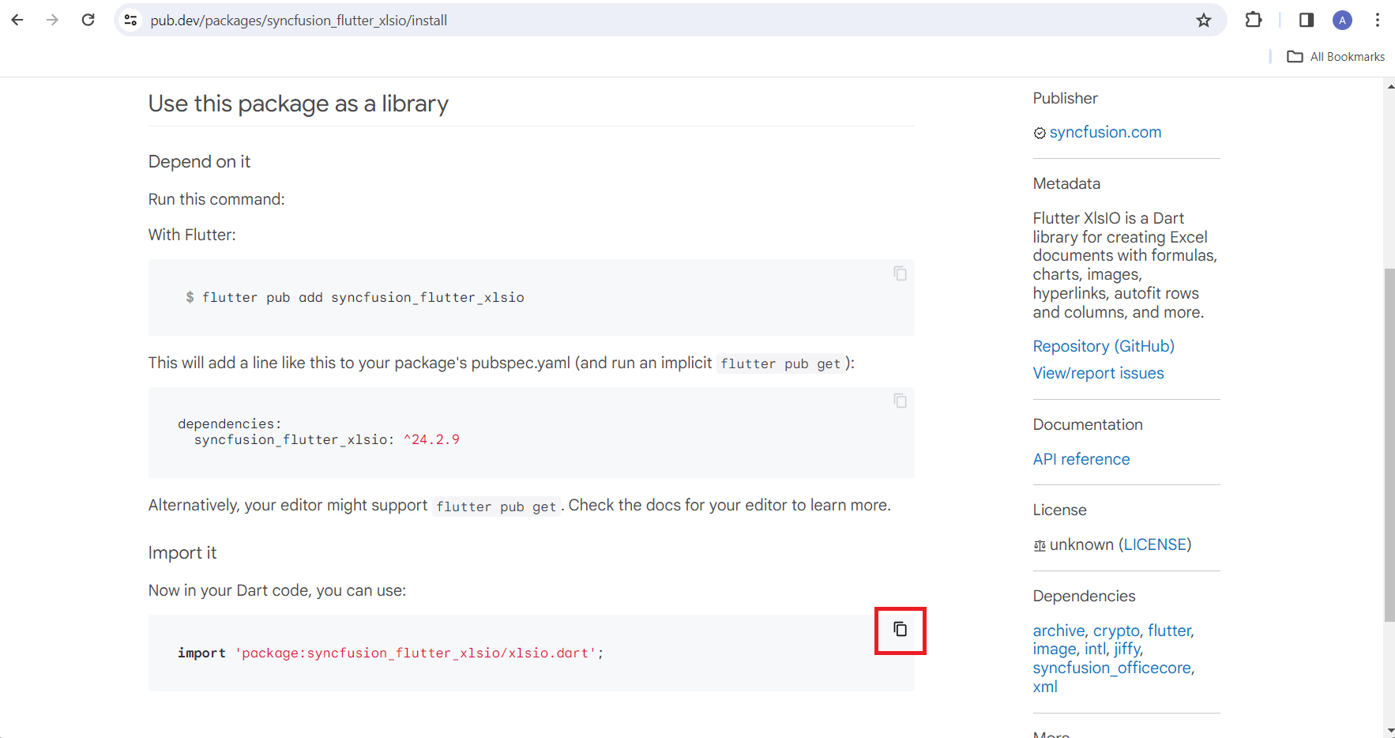Open the LICENSE link
Screen dimensions: 1395x738
point(1154,544)
